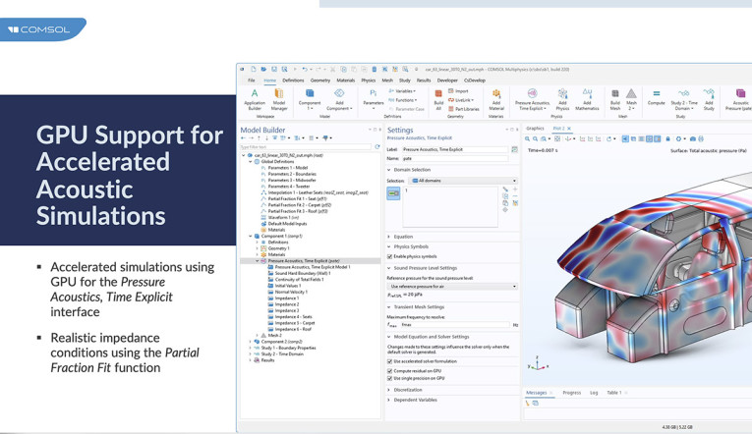The image size is (752, 434).
Task: Click the New file icon in quick access toolbar
Action: (254, 70)
